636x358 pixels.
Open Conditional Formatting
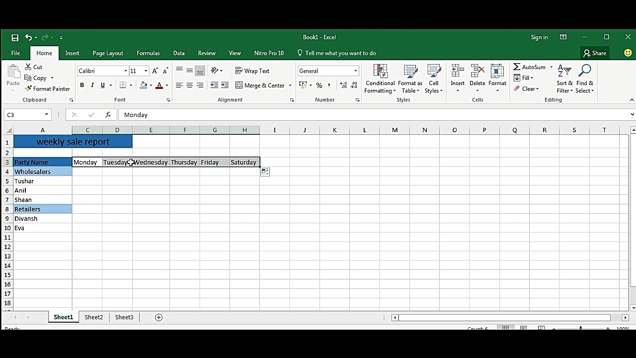click(x=380, y=79)
